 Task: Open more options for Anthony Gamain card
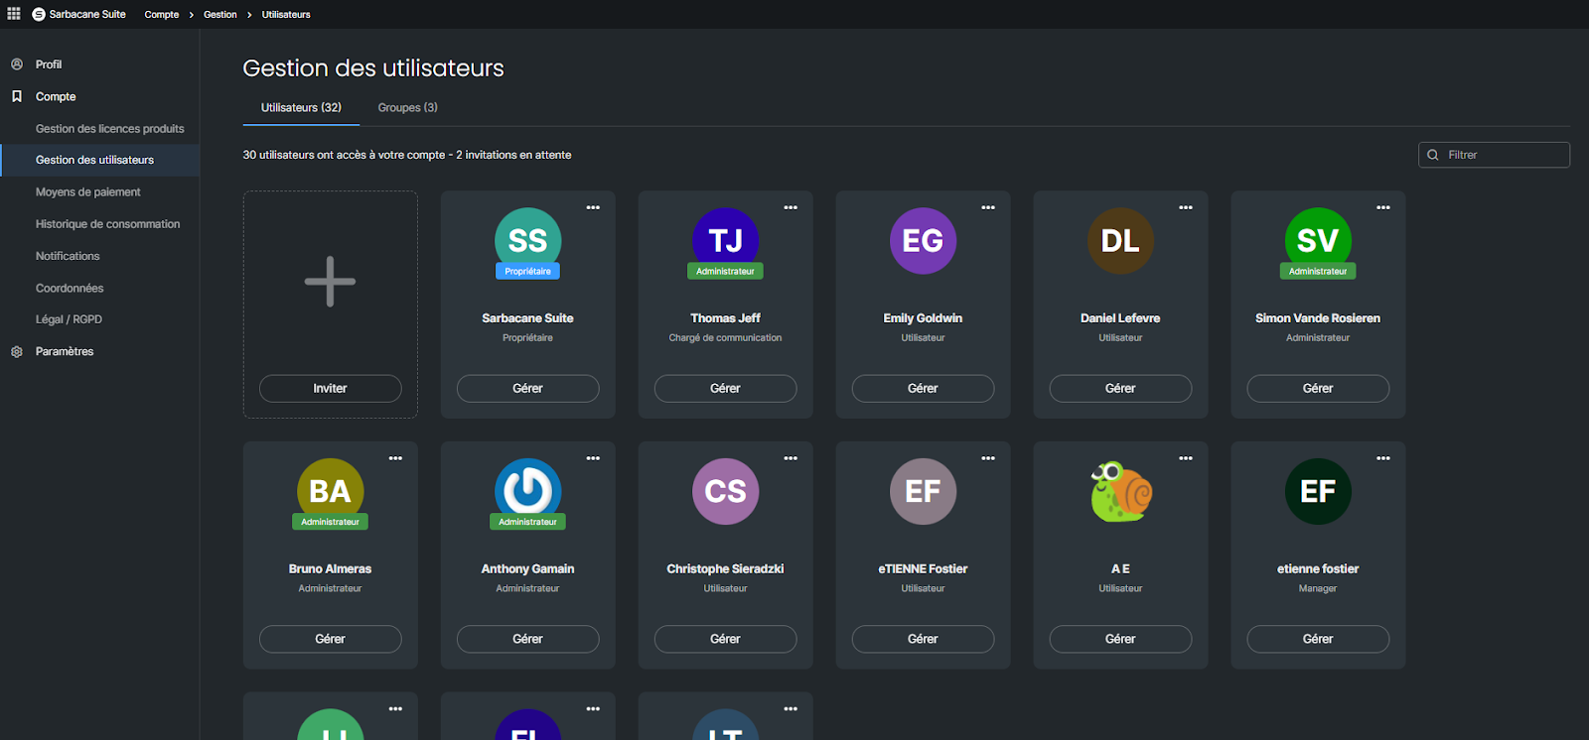(593, 458)
